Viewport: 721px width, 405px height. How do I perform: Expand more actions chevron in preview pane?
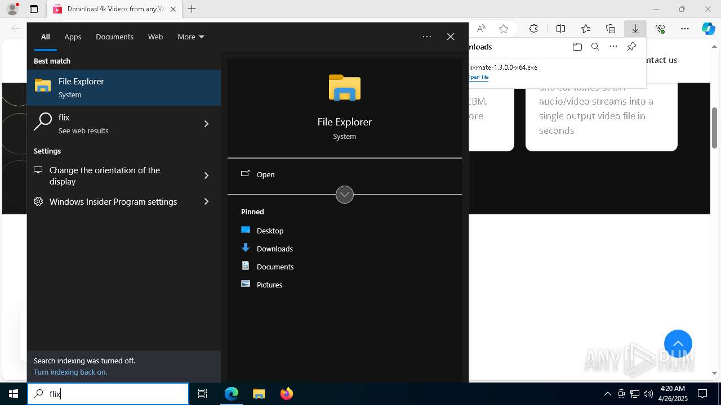[345, 195]
